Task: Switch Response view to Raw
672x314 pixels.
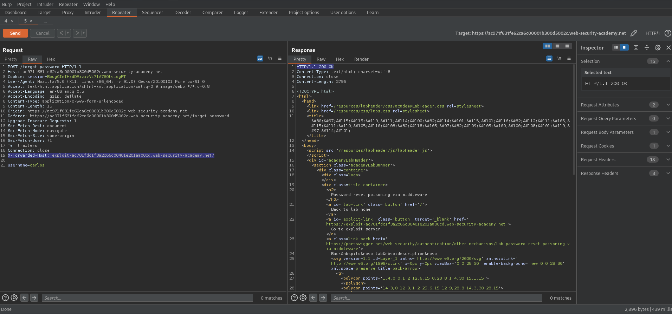Action: 321,59
